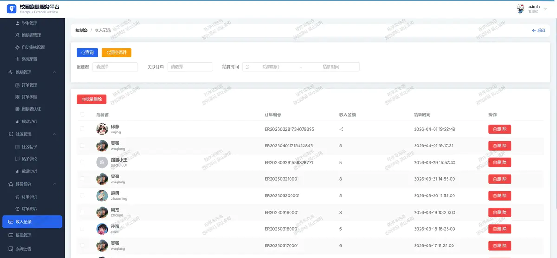This screenshot has height=258, width=557.
Task: Delete the 跑腿小王 income record
Action: point(499,163)
